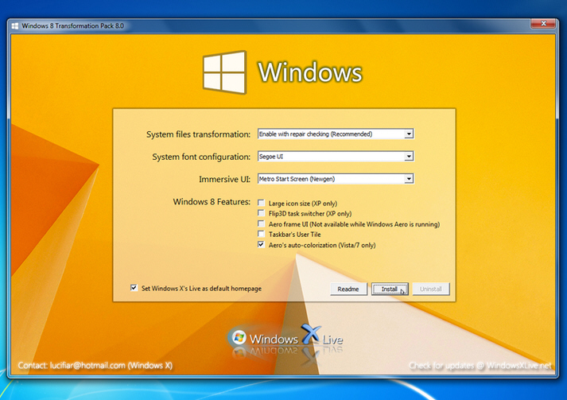Click the large 'Windows' banner text
The image size is (567, 400).
[310, 72]
